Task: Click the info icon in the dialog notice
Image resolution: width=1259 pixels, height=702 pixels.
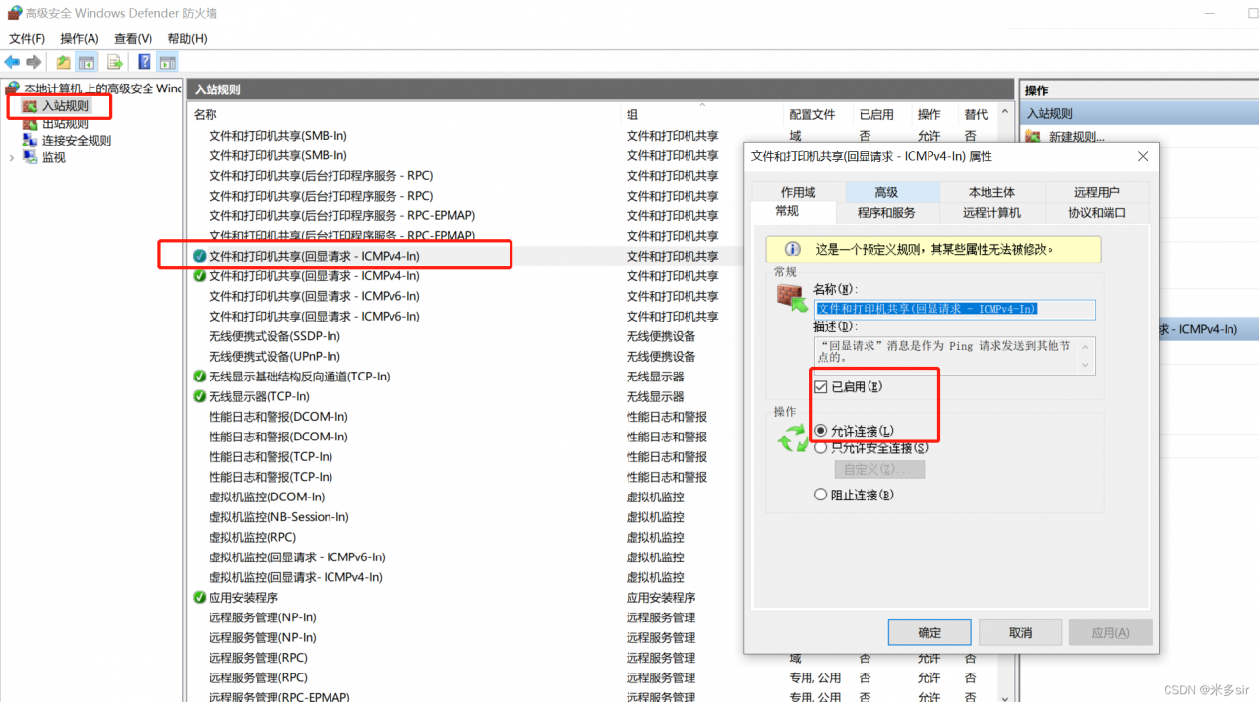Action: pyautogui.click(x=792, y=249)
